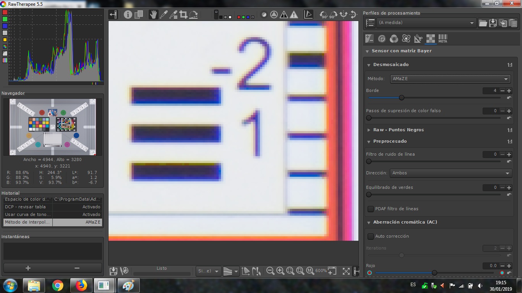The width and height of the screenshot is (522, 293).
Task: Open the Exposure tab (+/- icon)
Action: [x=369, y=39]
